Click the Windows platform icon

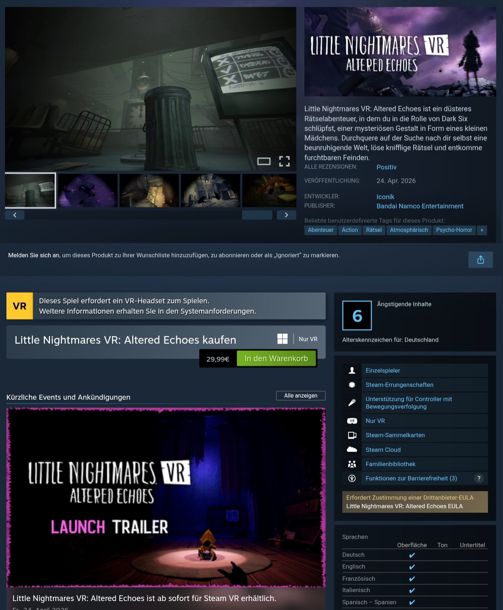click(x=283, y=339)
